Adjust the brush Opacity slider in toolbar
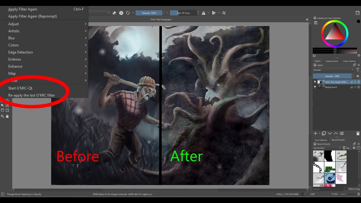 [x=149, y=13]
